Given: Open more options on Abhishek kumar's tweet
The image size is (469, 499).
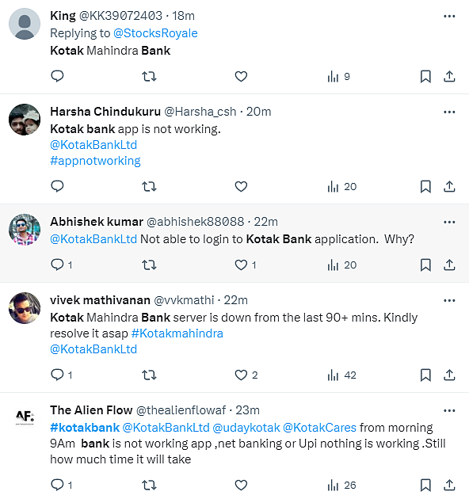Looking at the screenshot, I should point(449,222).
